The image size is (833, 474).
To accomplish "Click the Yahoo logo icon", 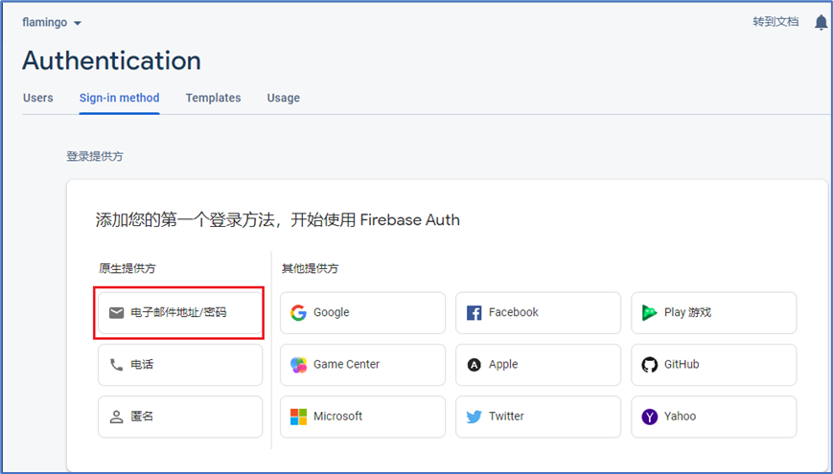I will (x=649, y=417).
